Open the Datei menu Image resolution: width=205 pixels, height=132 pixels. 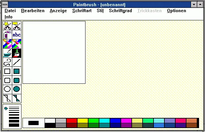10,11
